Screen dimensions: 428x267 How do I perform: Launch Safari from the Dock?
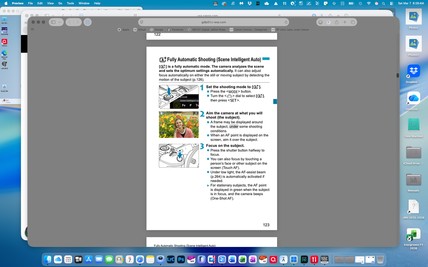pyautogui.click(x=140, y=259)
